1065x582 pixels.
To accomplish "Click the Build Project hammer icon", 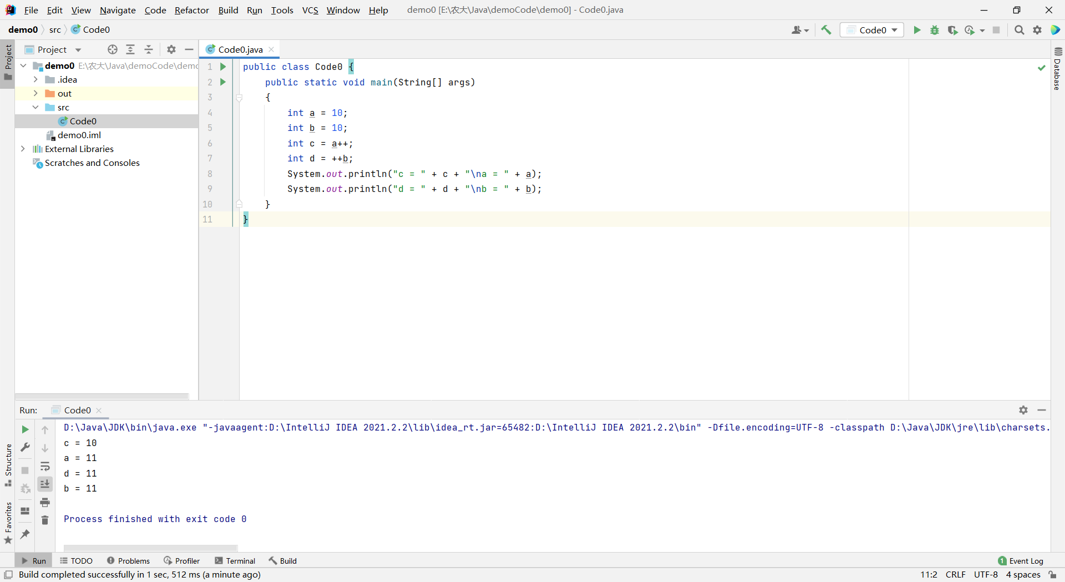I will (826, 30).
